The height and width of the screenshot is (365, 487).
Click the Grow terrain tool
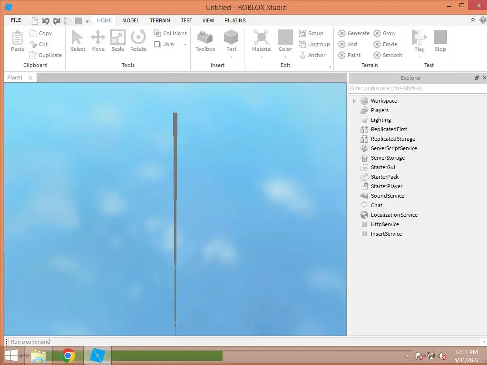click(x=384, y=33)
